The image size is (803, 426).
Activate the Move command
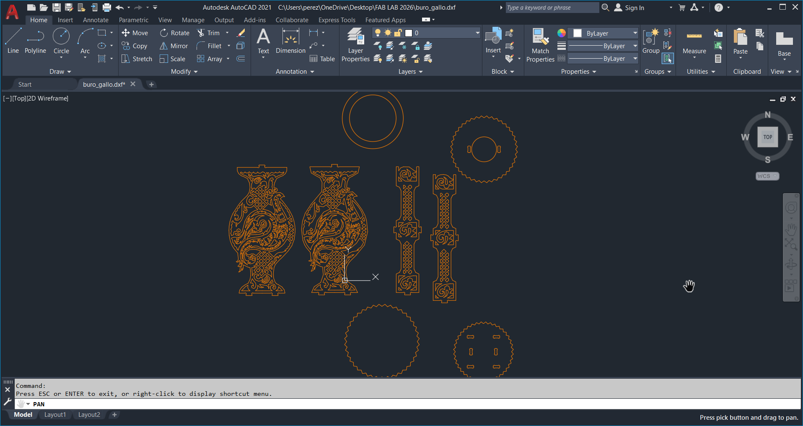point(135,33)
